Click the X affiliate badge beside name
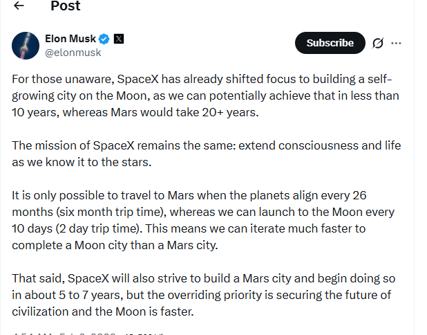 [118, 39]
